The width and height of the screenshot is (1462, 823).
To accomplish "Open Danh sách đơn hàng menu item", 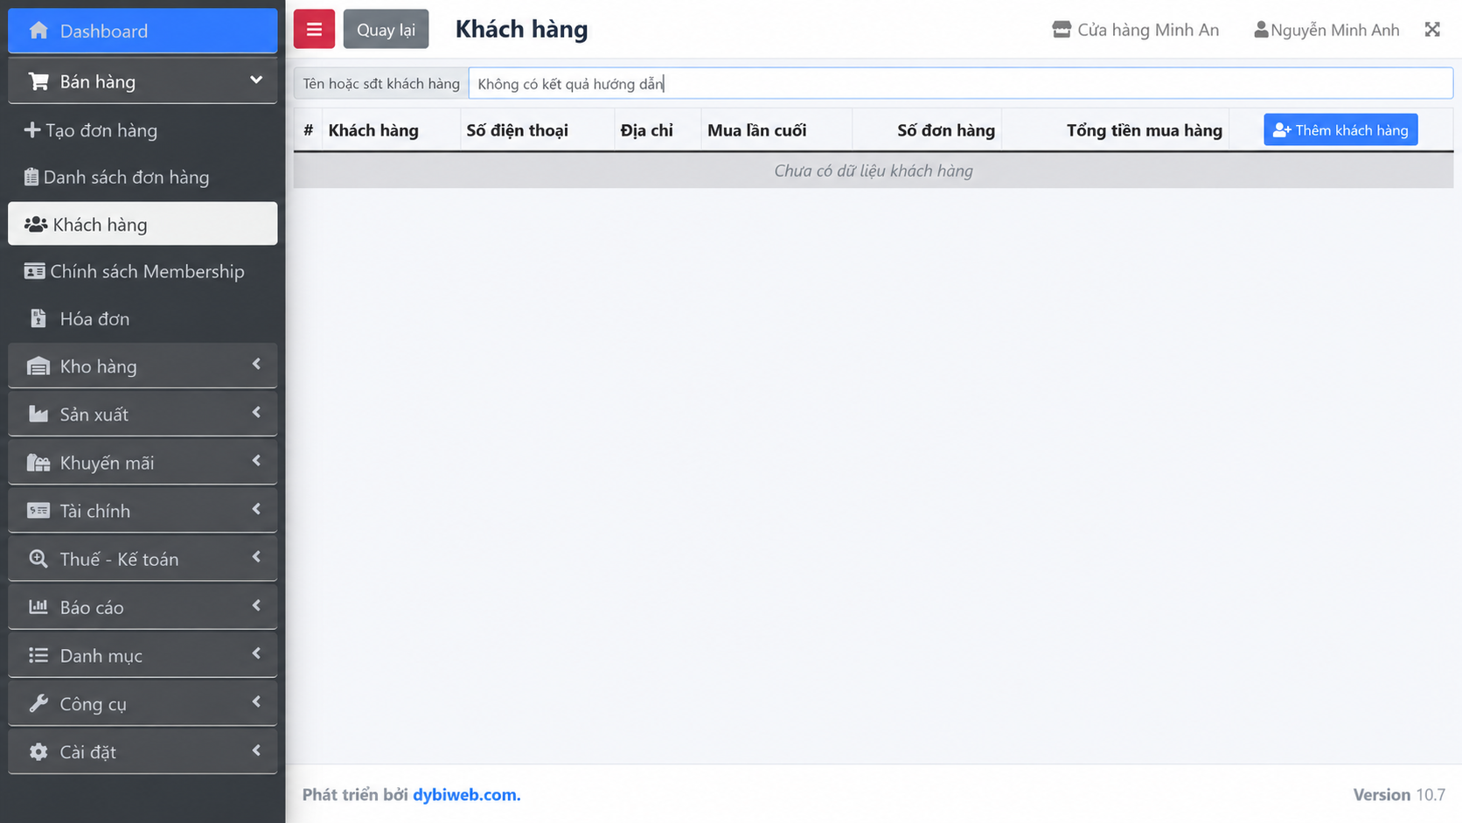I will (143, 178).
